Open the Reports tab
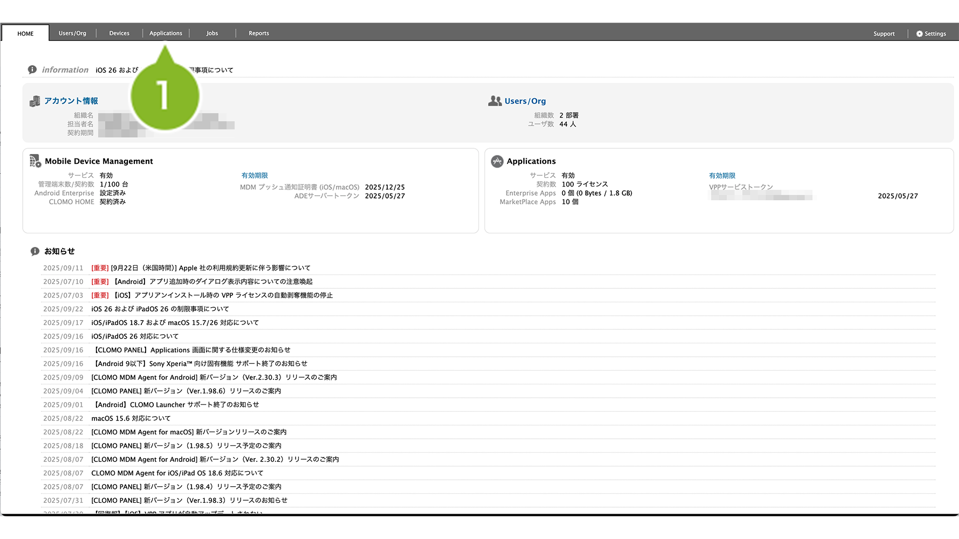This screenshot has width=959, height=539. point(258,33)
